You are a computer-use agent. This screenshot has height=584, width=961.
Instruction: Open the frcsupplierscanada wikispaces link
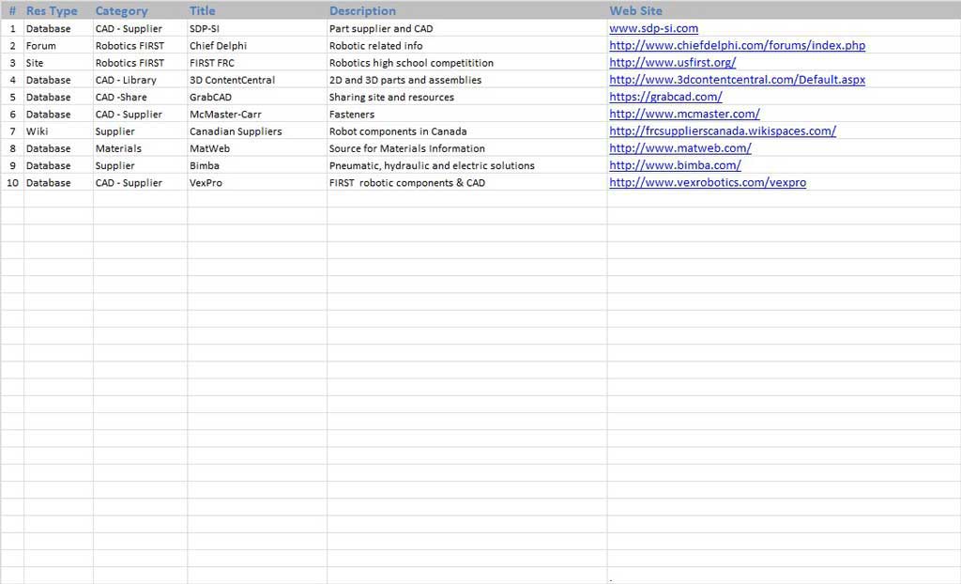(722, 131)
